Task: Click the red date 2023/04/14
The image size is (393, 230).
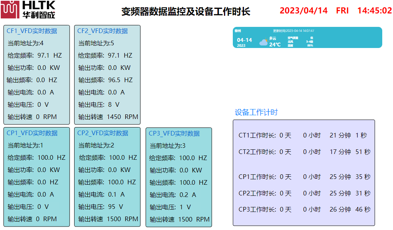Action: (x=303, y=11)
